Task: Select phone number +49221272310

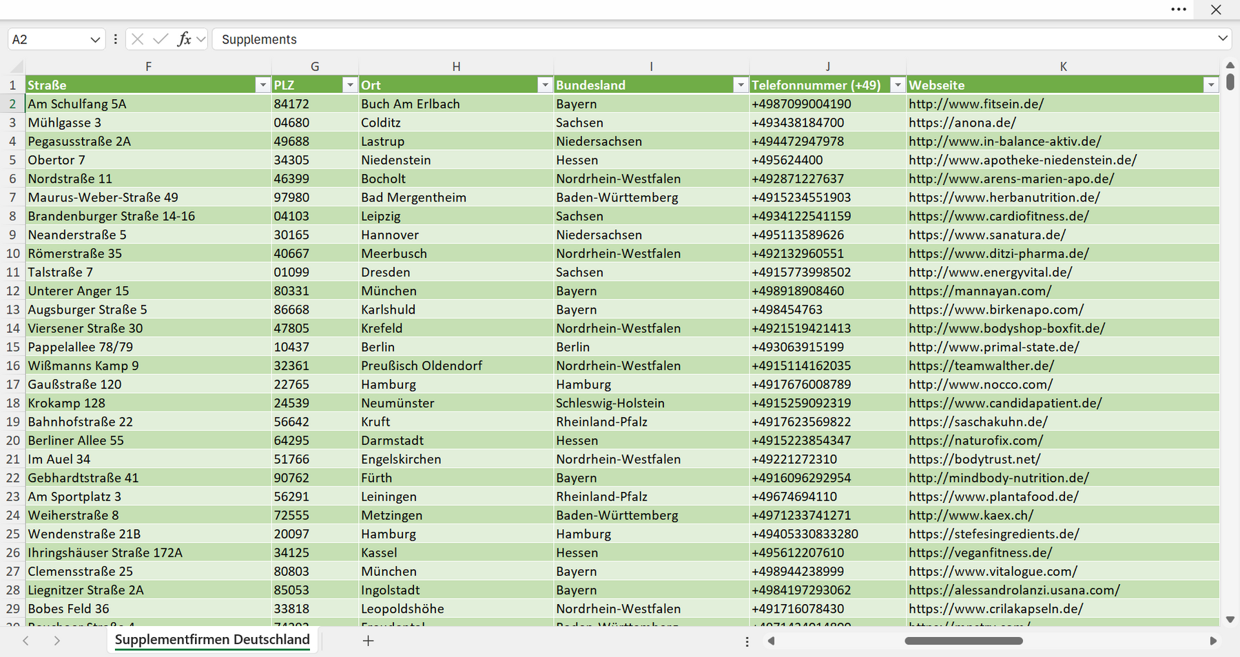Action: click(x=827, y=459)
